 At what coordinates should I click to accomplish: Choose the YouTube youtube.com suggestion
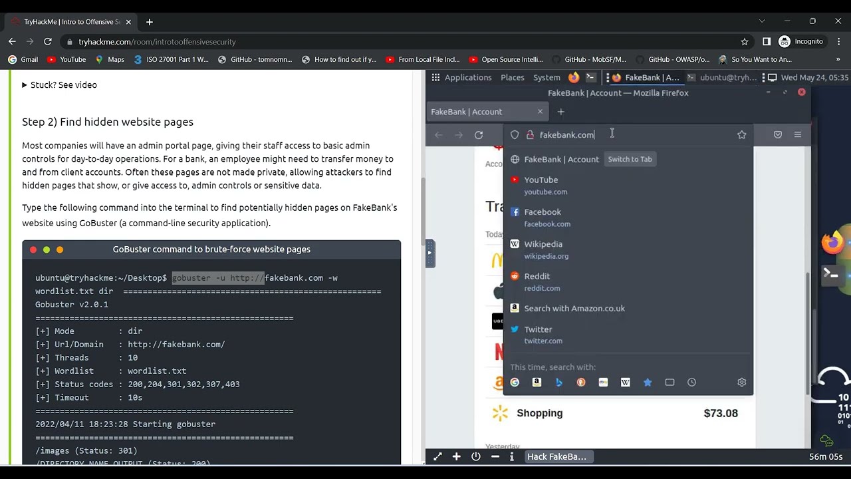tap(628, 186)
